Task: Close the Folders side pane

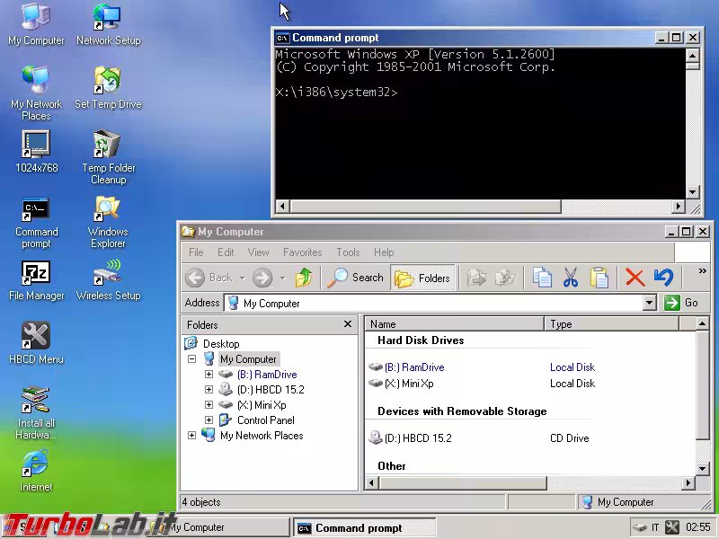Action: pos(348,324)
